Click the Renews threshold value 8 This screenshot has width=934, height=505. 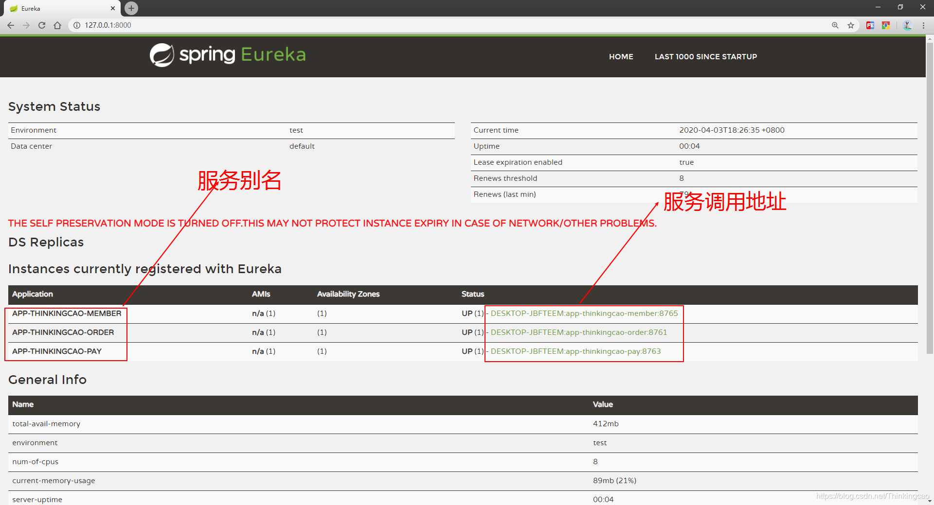(682, 178)
